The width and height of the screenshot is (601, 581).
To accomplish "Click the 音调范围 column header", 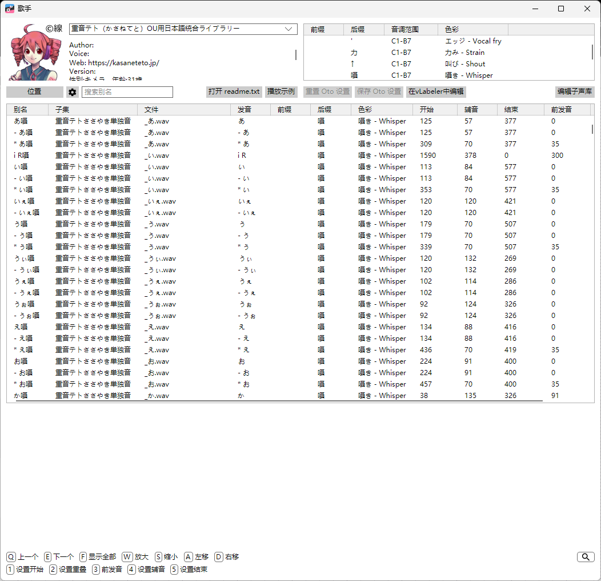I will click(x=411, y=30).
